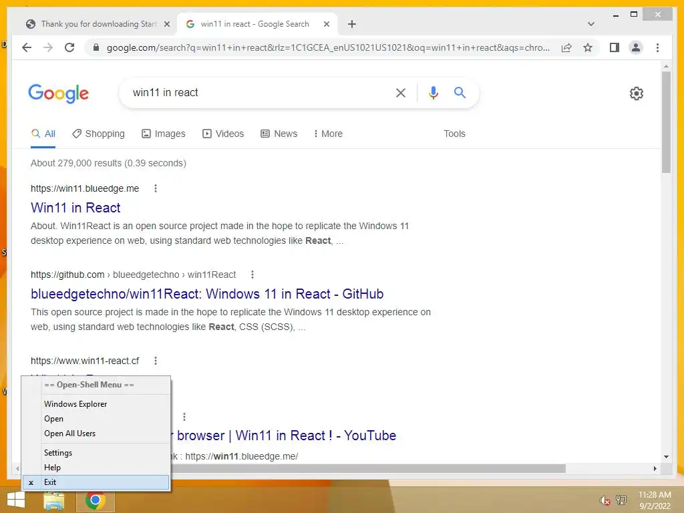Viewport: 684px width, 513px height.
Task: Open the Chrome profile avatar
Action: 636,47
